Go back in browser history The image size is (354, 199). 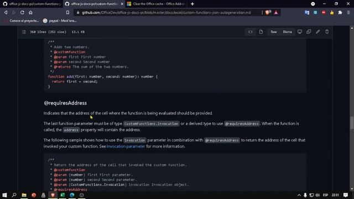click(x=6, y=12)
